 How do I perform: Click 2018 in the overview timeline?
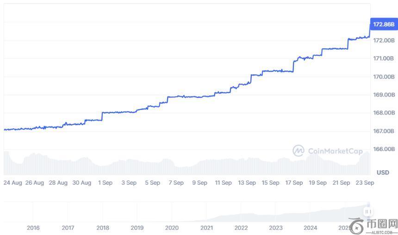[x=103, y=228]
